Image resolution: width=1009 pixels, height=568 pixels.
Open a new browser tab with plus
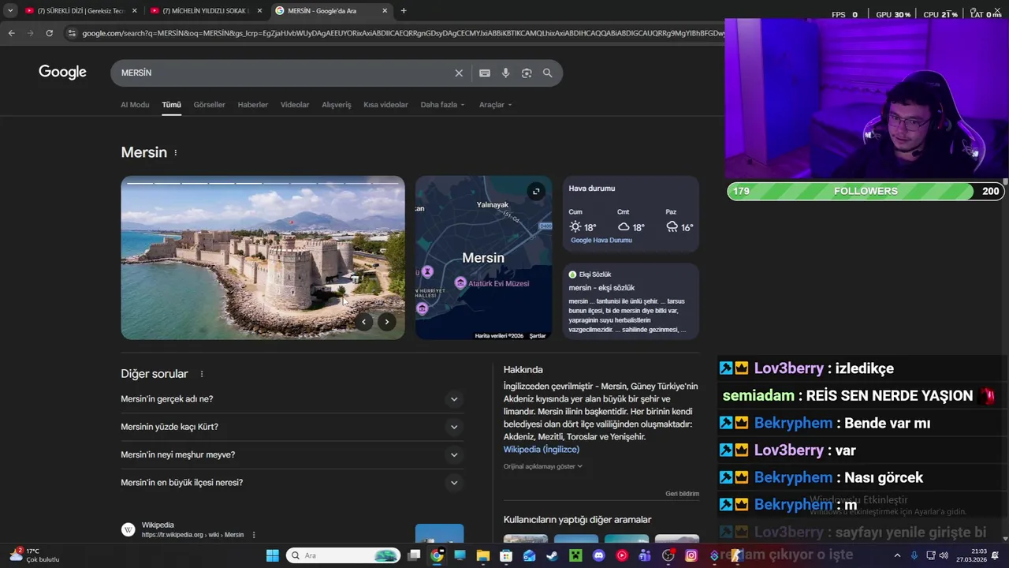[404, 11]
